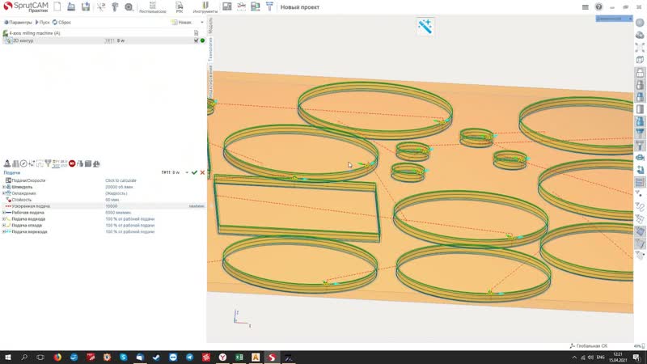
Task: Open Excel from the Windows taskbar
Action: pyautogui.click(x=239, y=358)
